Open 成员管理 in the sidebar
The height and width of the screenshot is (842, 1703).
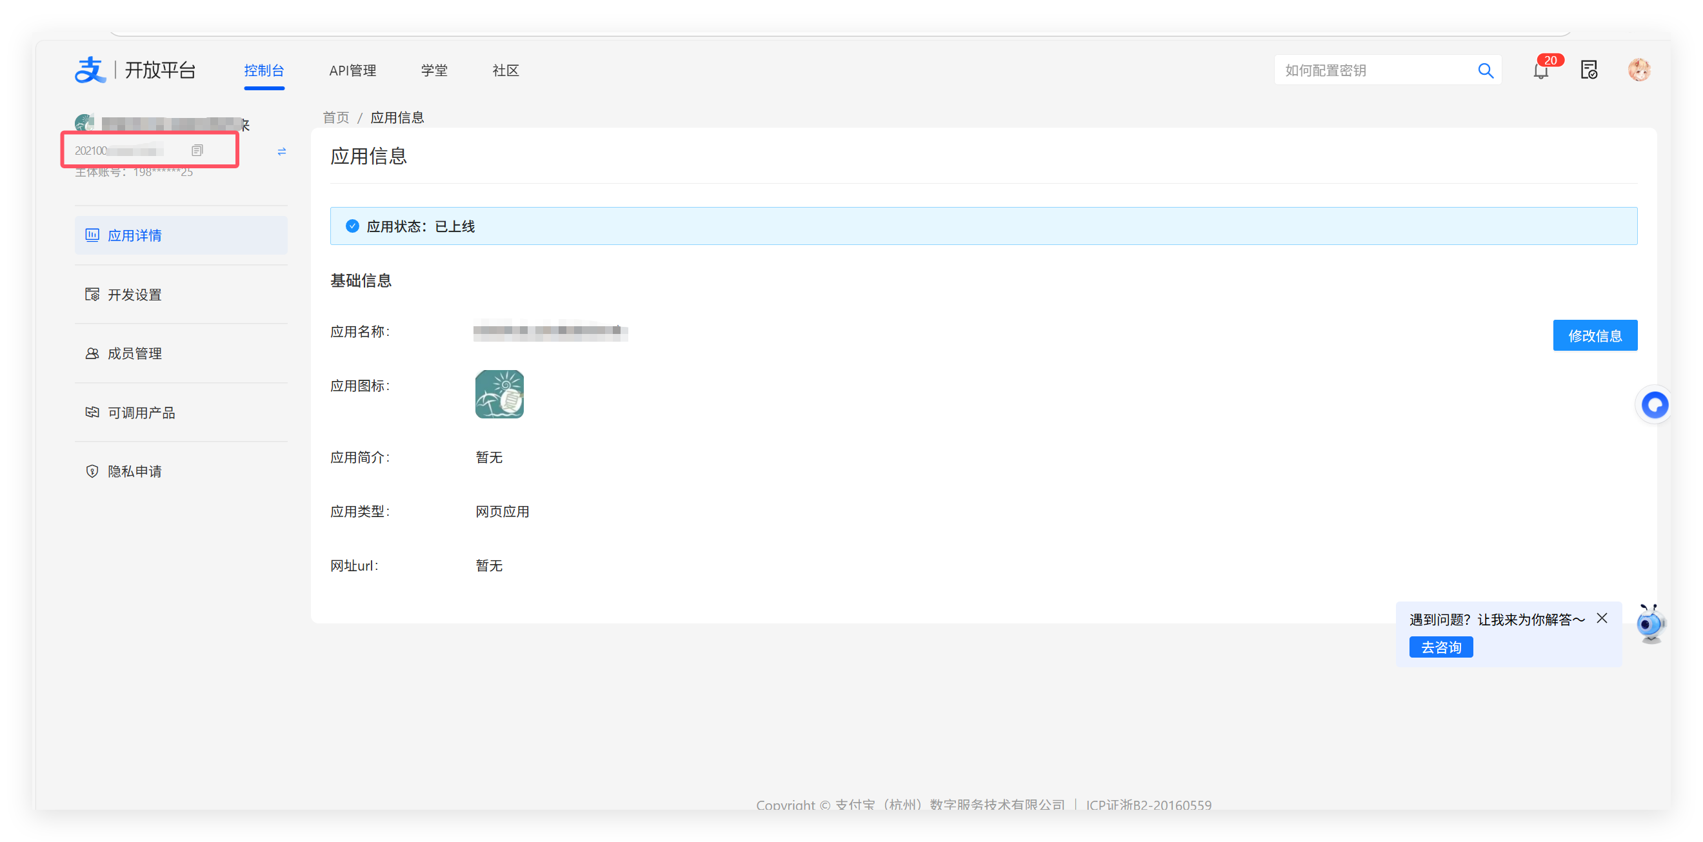pyautogui.click(x=135, y=353)
